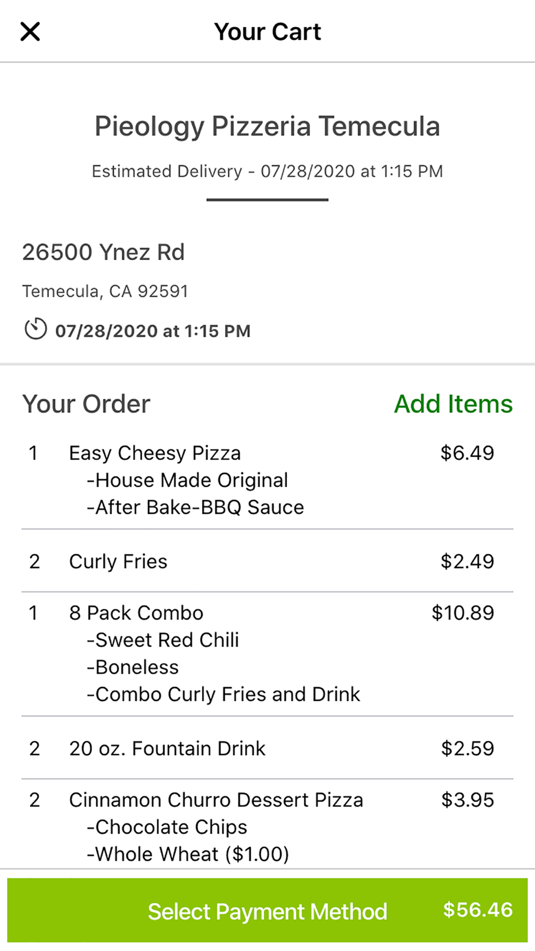535x951 pixels.
Task: Tap the Pieology Pizzeria Temecula restaurant name
Action: (267, 127)
